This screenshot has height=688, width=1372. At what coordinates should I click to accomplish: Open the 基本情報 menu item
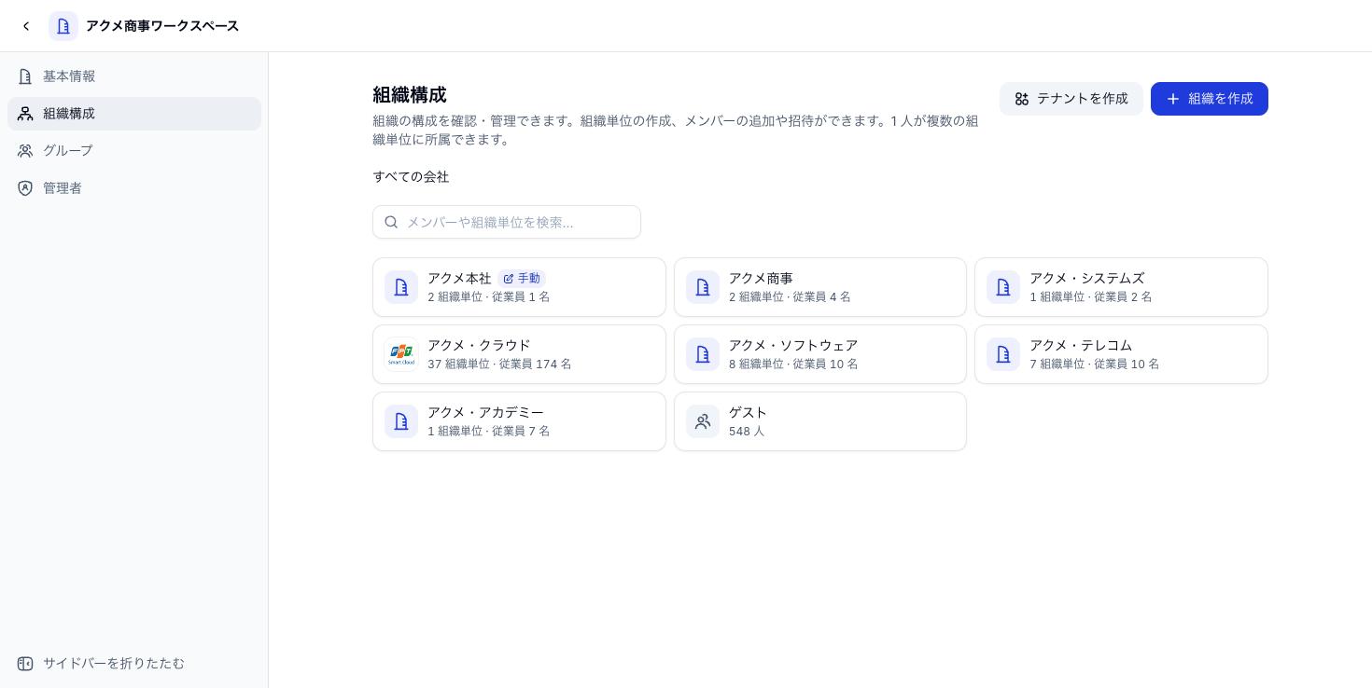click(134, 76)
